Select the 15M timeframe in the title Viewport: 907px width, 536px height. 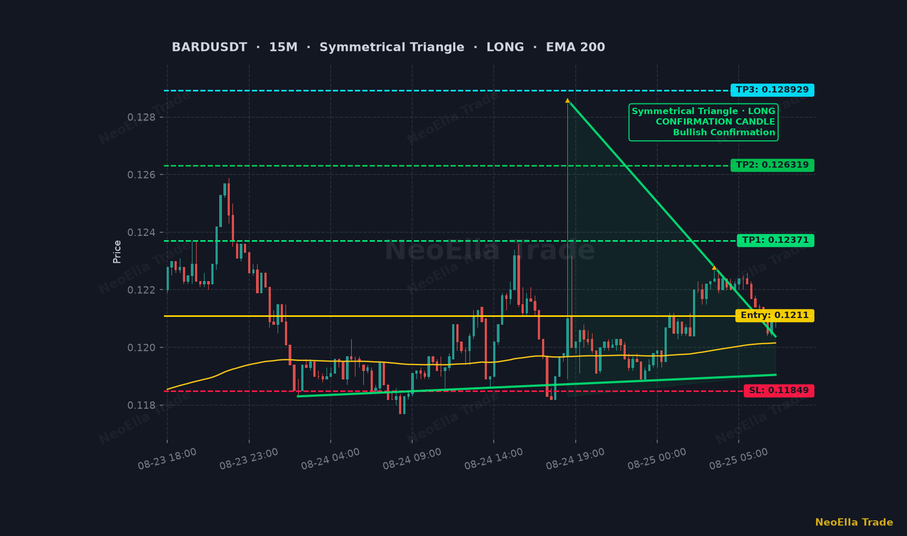click(283, 47)
